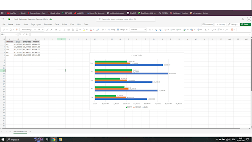Switch to the Insert ribbon tab
This screenshot has width=252, height=142.
click(18, 24)
